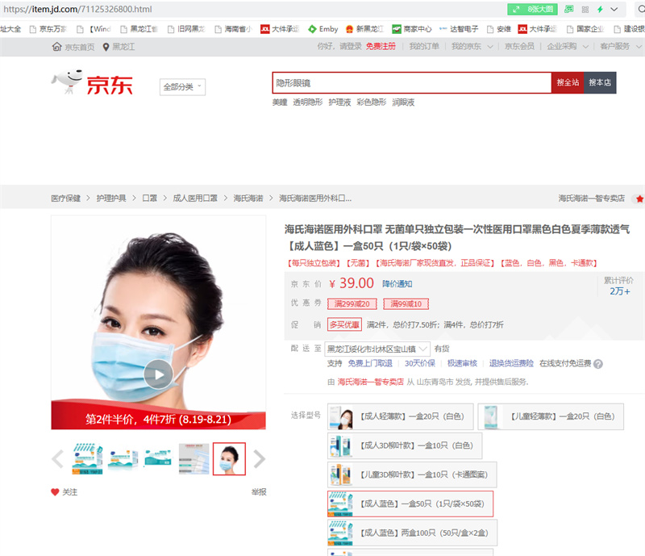Screen dimensions: 645x556
Task: Click the green lightning icon in the address bar
Action: pos(600,9)
